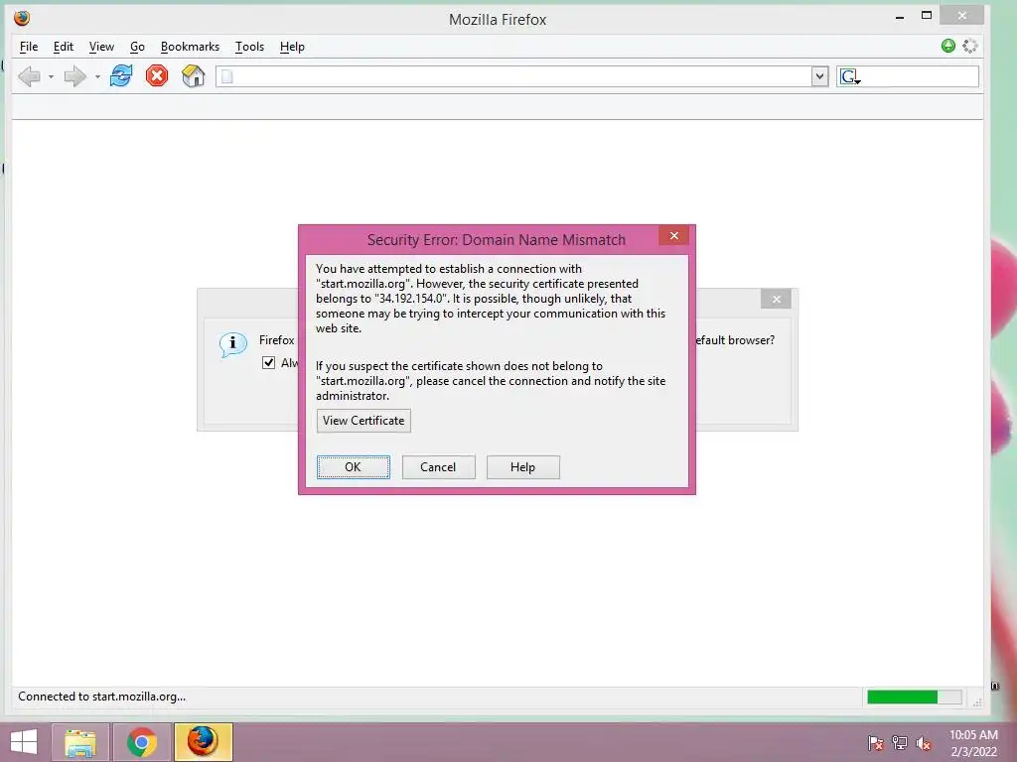Click into the URL address field
Image resolution: width=1017 pixels, height=762 pixels.
tap(521, 76)
